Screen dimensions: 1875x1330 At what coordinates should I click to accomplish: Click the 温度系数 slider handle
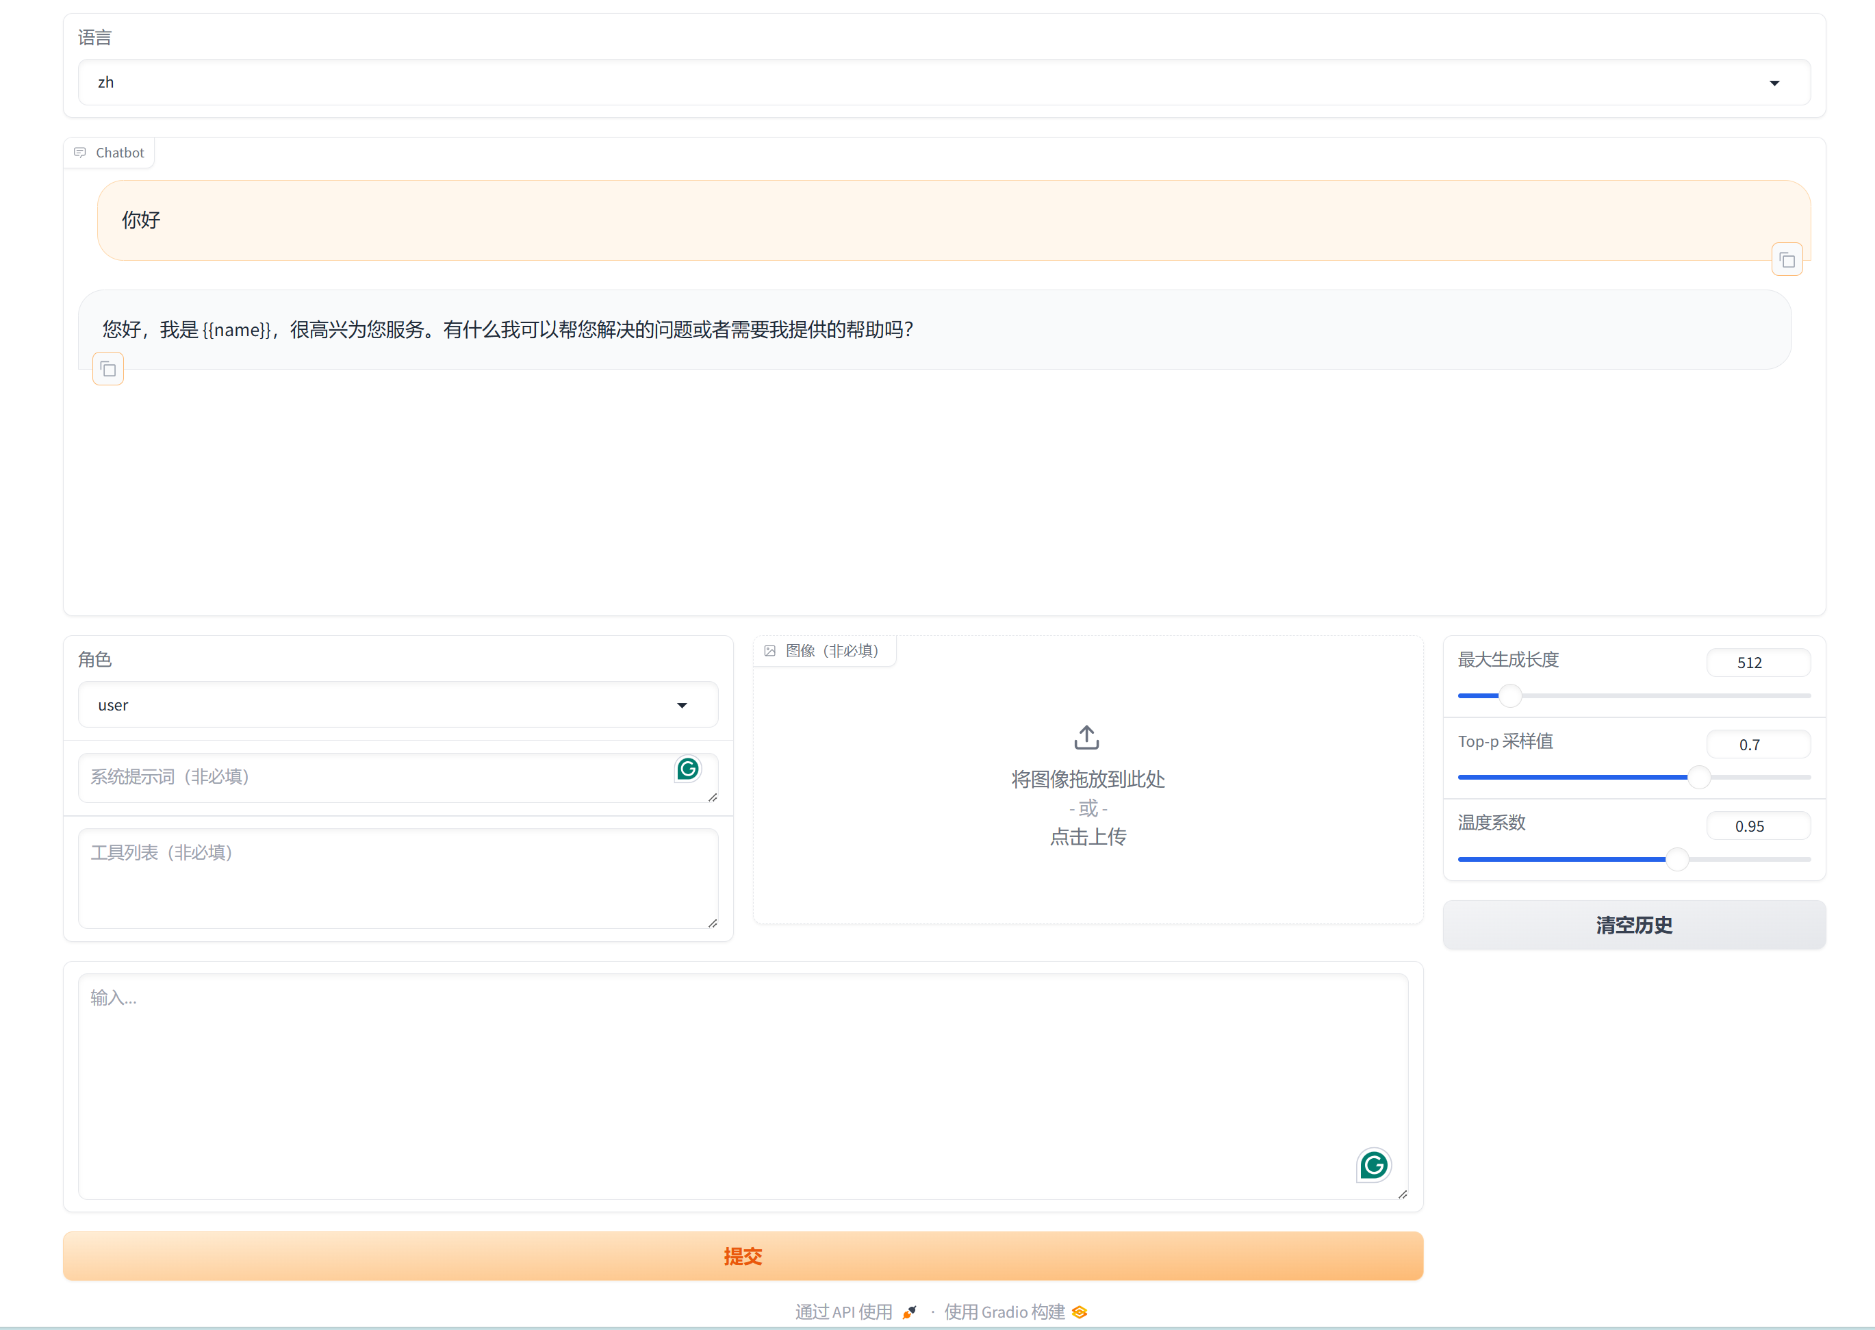pos(1679,858)
